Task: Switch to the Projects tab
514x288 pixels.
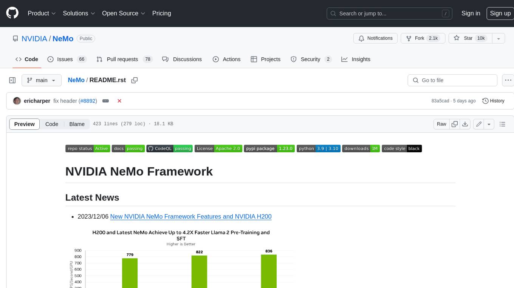Action: pos(266,59)
